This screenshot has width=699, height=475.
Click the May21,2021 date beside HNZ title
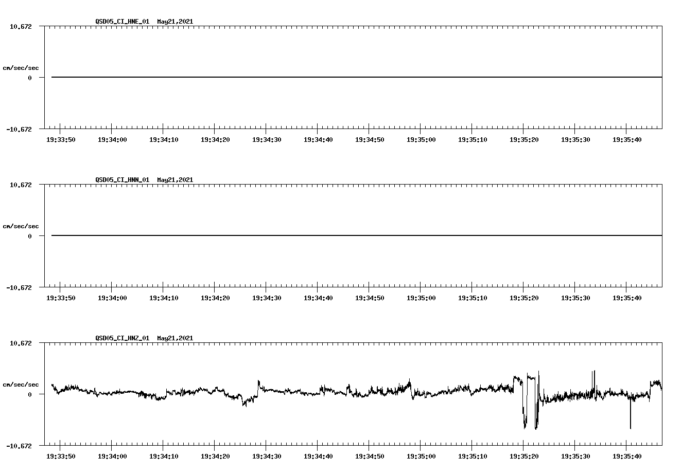point(174,338)
